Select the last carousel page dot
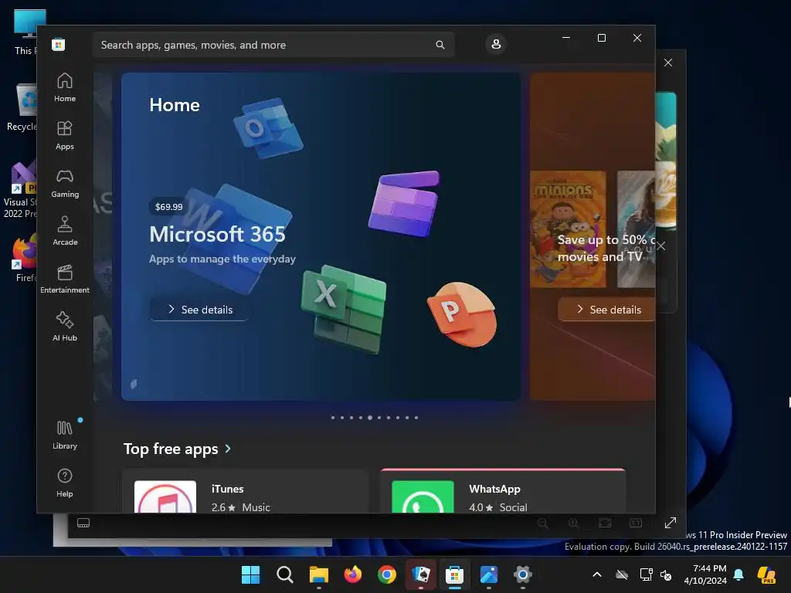 click(x=416, y=418)
